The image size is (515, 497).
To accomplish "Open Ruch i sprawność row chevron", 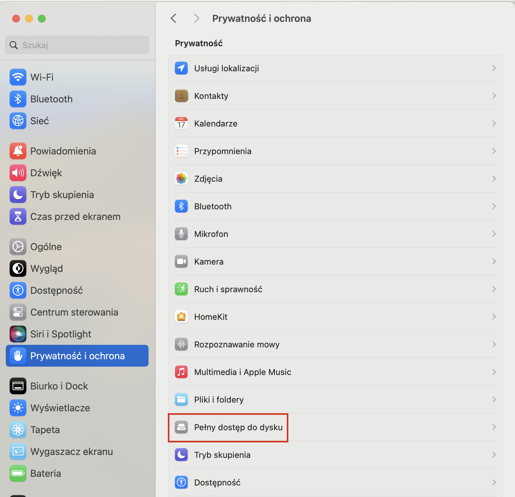I will 494,289.
